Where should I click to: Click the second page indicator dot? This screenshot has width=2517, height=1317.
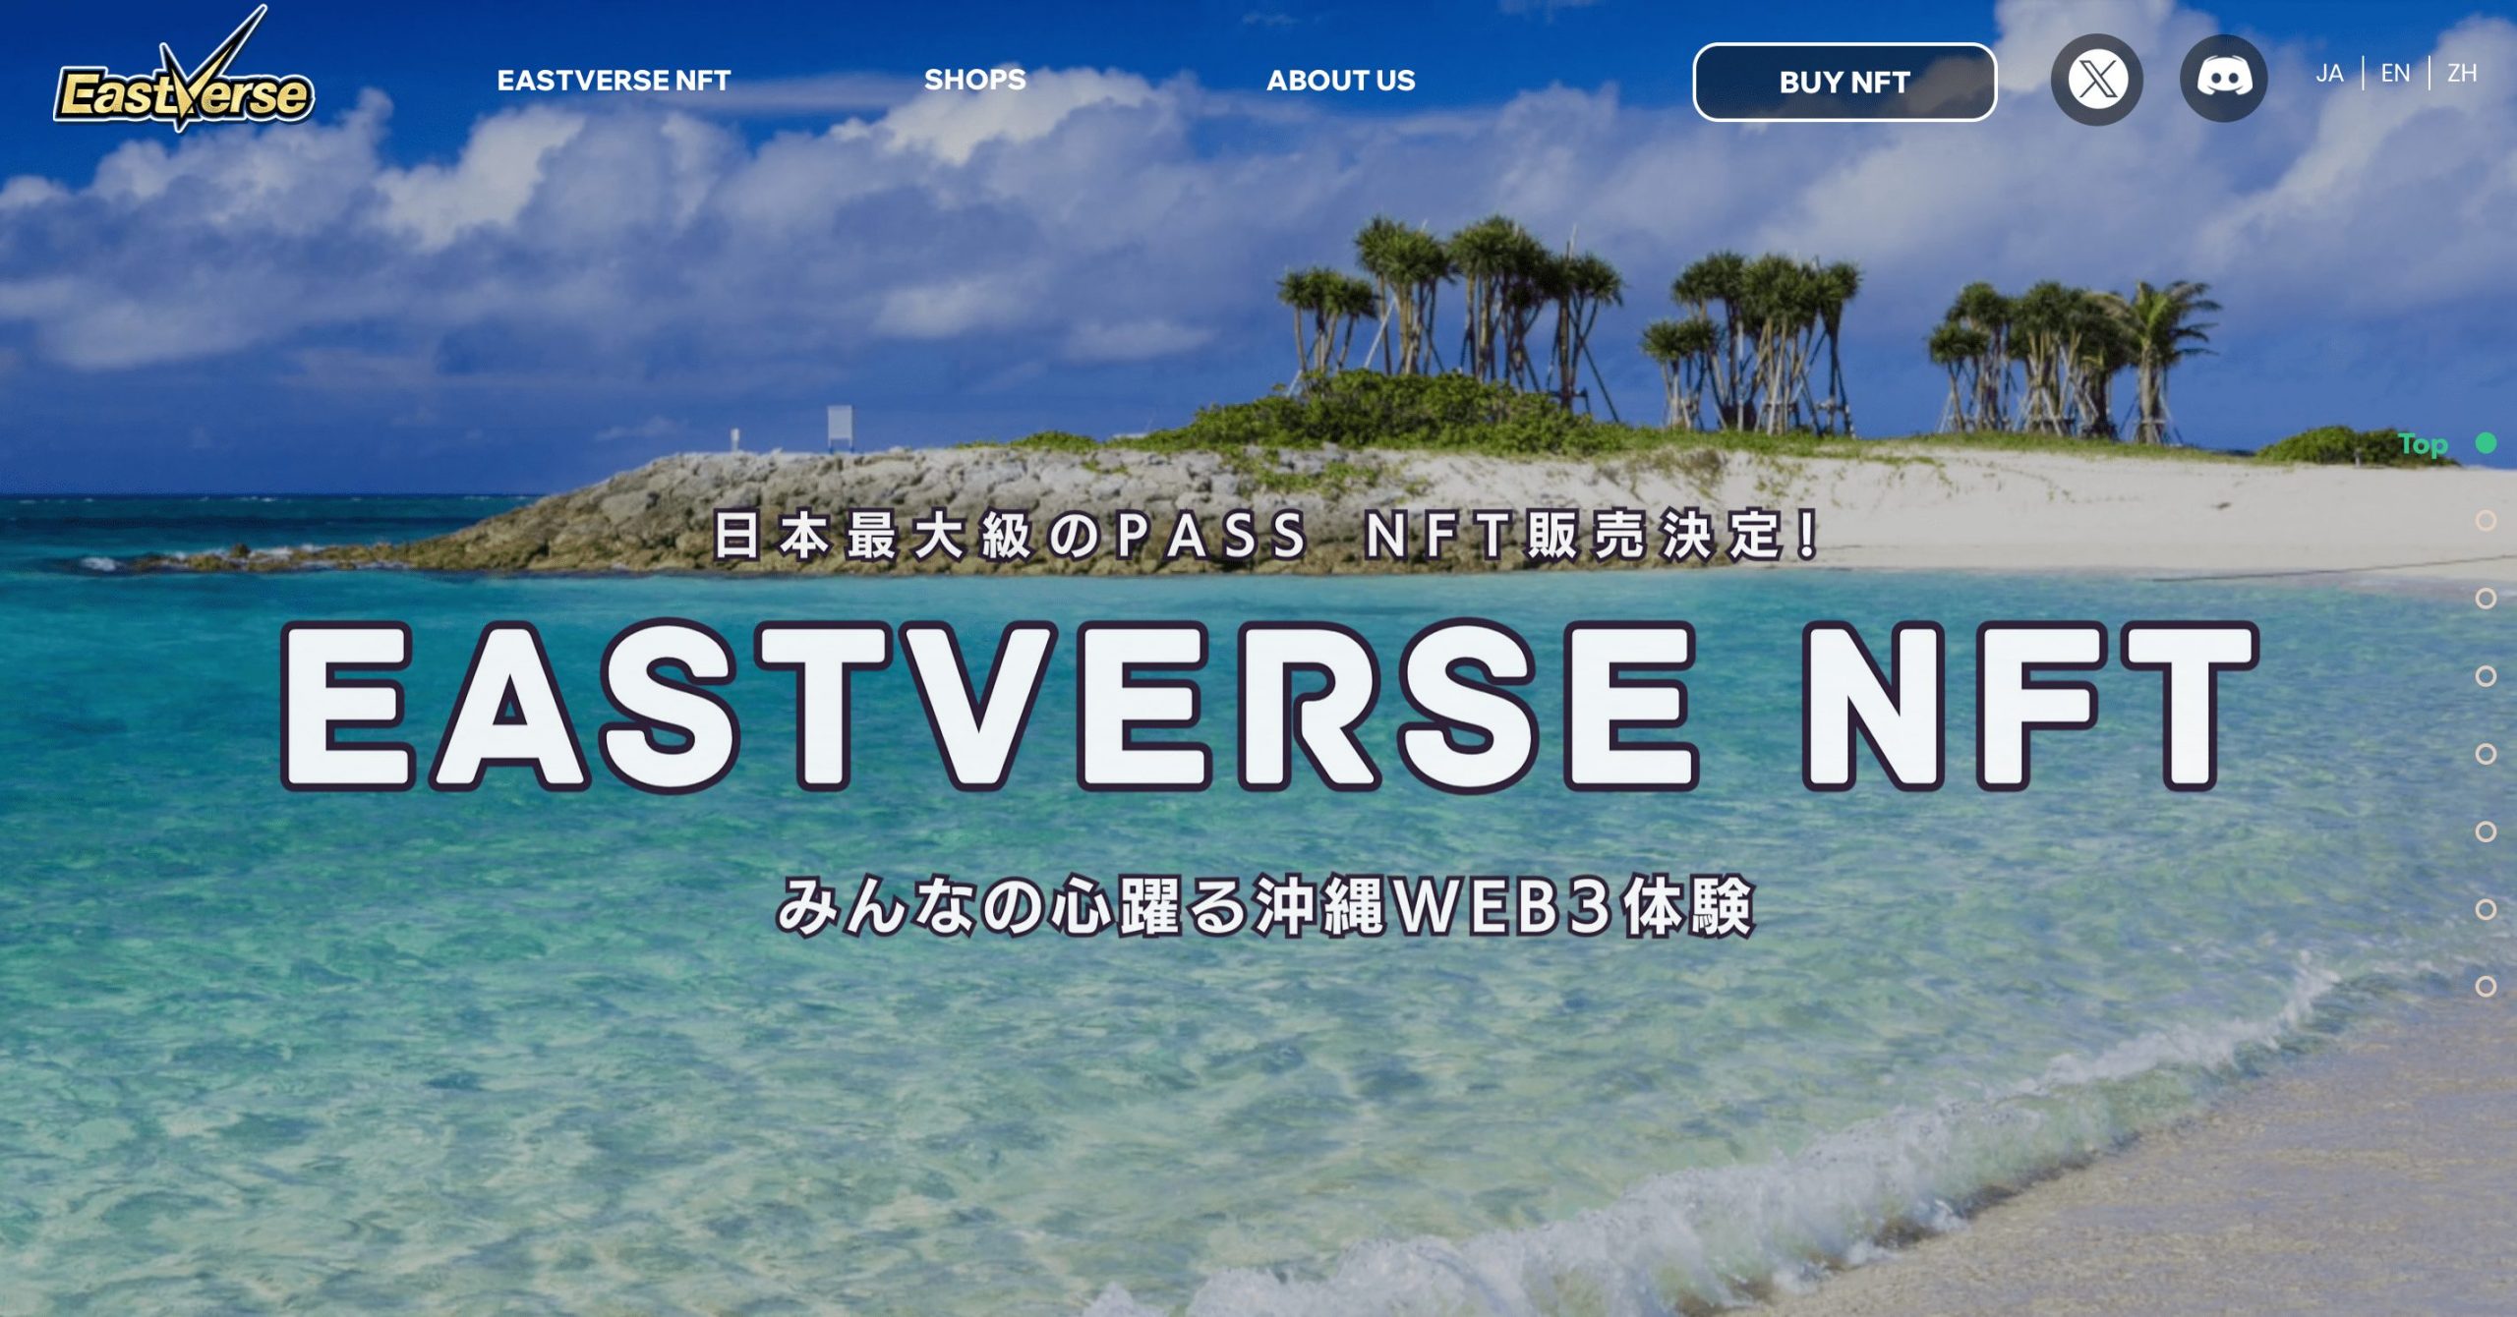tap(2486, 522)
